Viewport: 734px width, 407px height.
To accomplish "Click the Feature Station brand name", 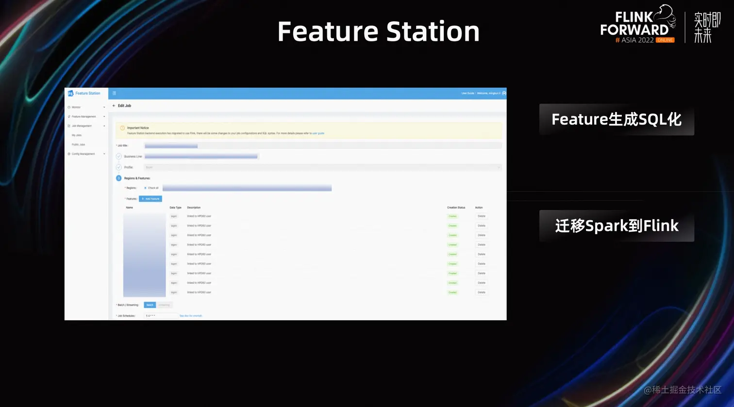I will coord(88,93).
